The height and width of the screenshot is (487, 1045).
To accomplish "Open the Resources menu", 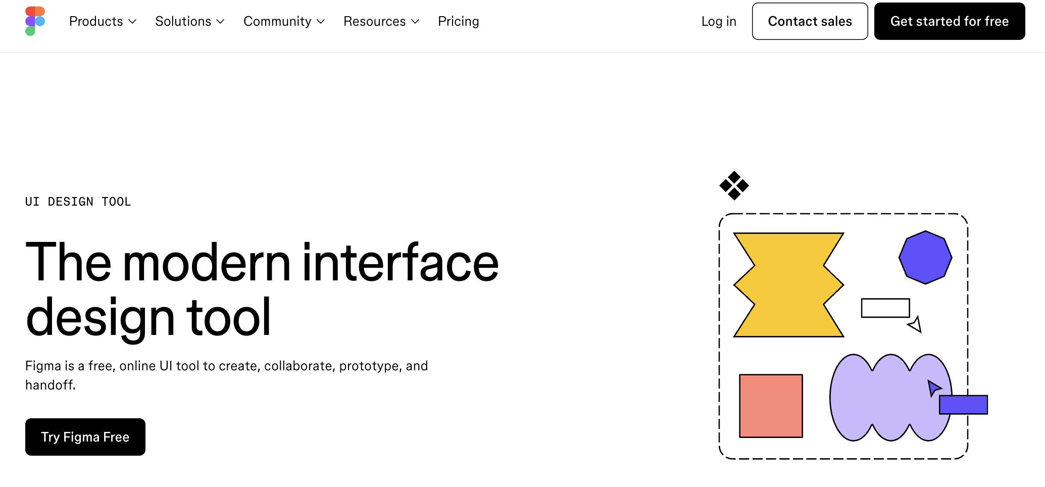I will click(381, 21).
